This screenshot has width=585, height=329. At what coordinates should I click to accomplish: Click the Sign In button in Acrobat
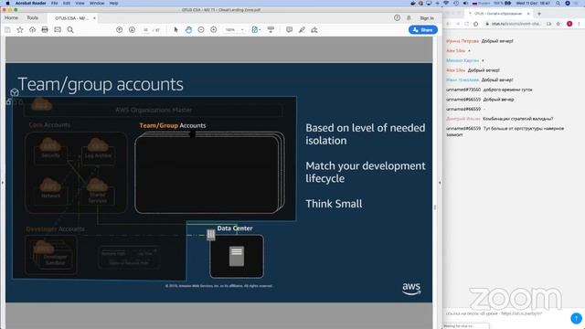click(x=427, y=18)
